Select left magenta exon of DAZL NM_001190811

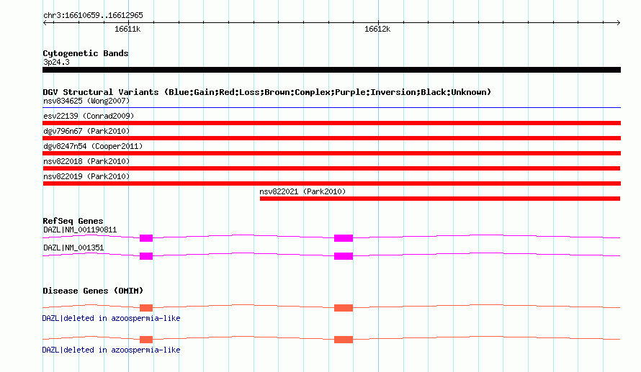[146, 238]
